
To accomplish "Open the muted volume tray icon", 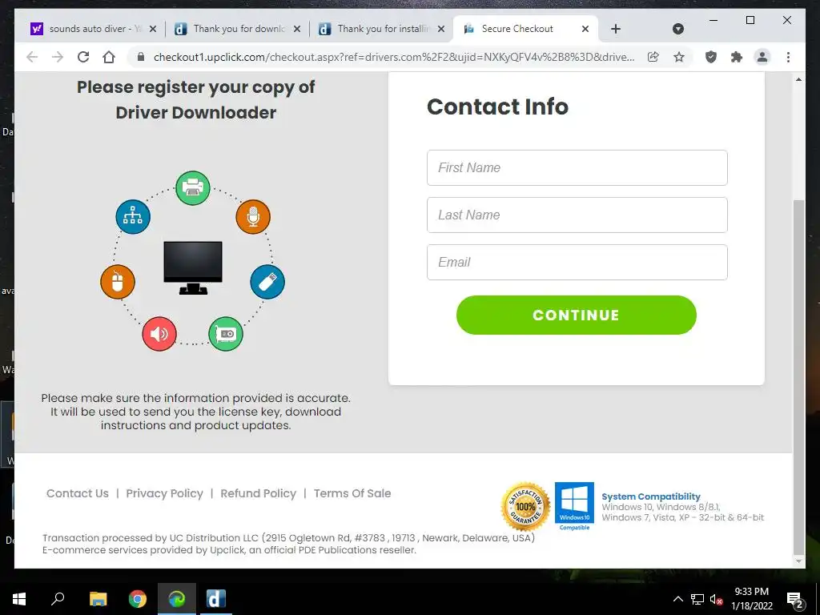I will (717, 599).
